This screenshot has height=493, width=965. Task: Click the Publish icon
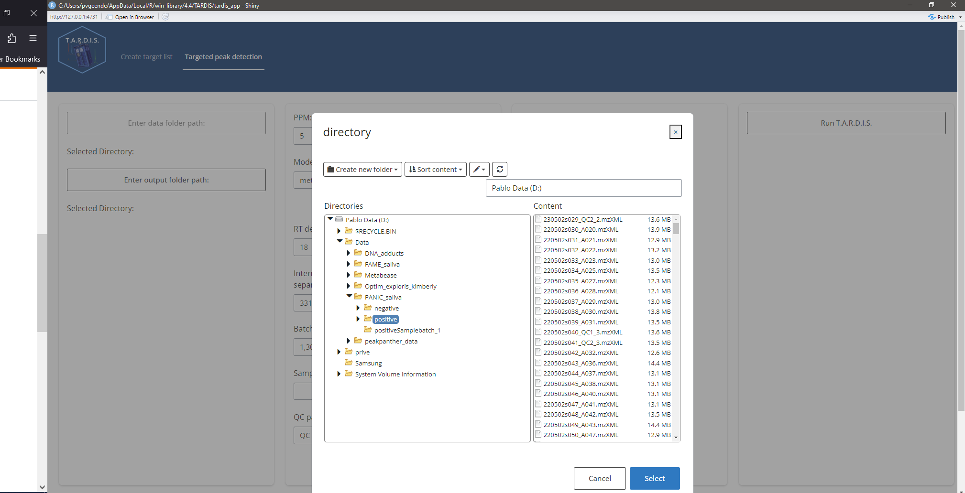pyautogui.click(x=932, y=17)
